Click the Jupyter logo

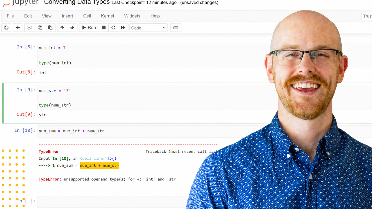coord(20,3)
